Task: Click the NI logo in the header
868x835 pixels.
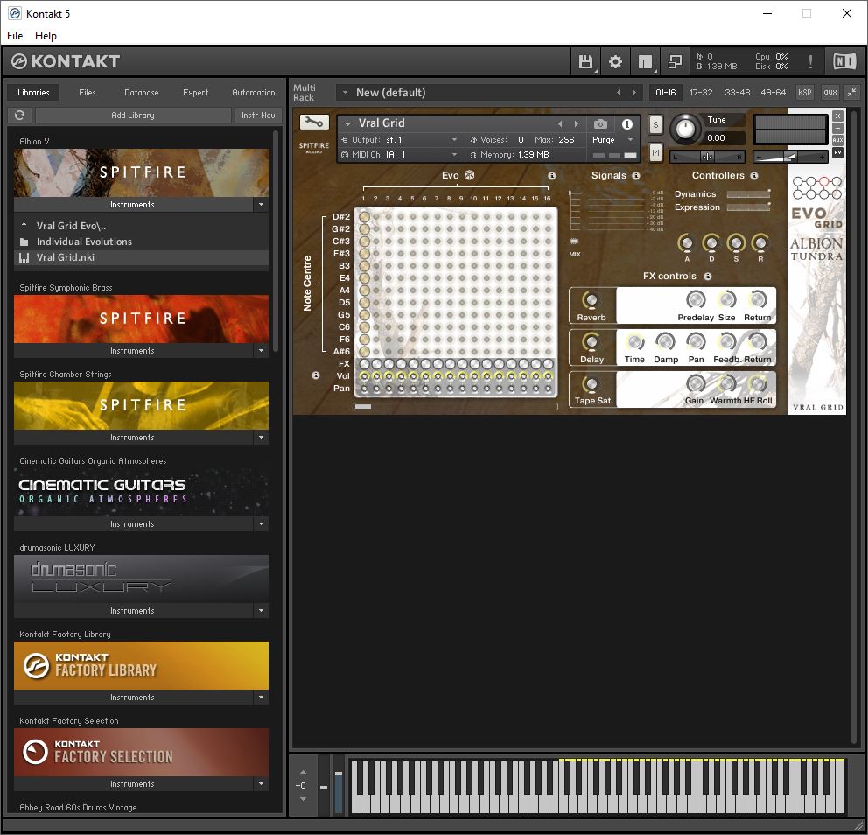Action: click(844, 61)
